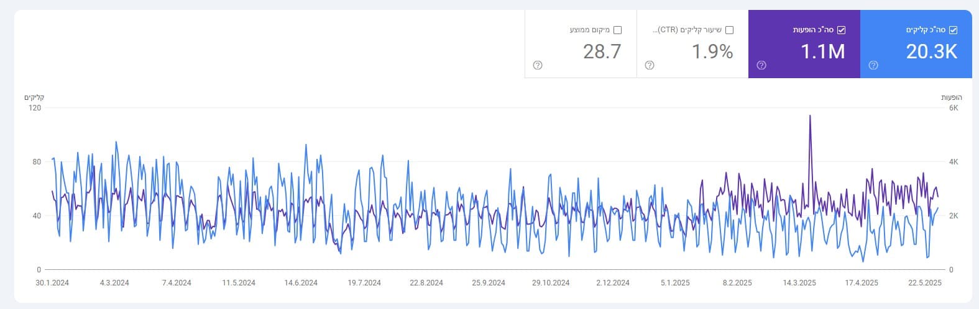
Task: Click the 28.7 average position value
Action: tap(602, 52)
